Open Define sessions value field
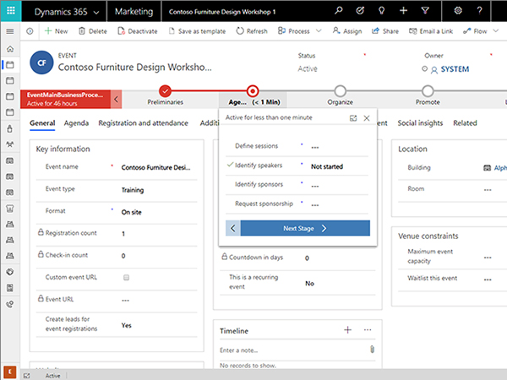Viewport: 507px width, 380px height. (339, 147)
